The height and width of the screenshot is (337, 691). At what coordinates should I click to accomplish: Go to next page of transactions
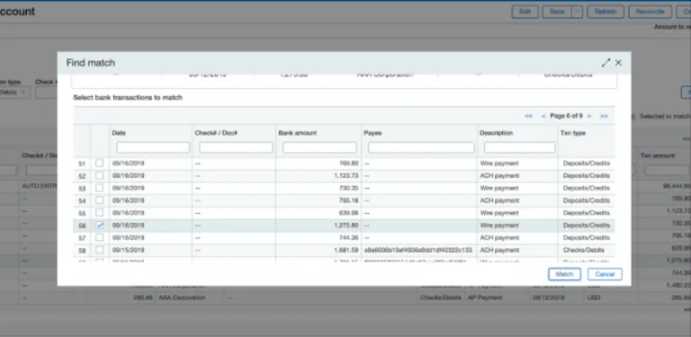click(x=589, y=116)
